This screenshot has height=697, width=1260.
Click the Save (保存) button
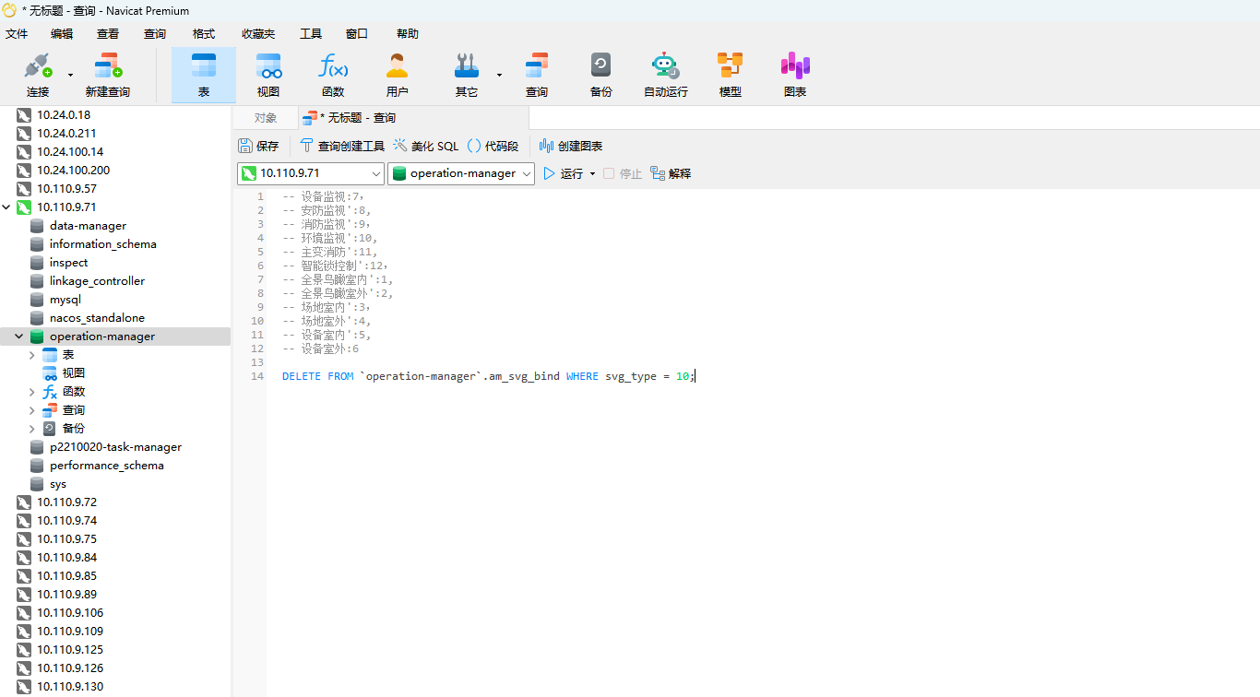coord(258,146)
